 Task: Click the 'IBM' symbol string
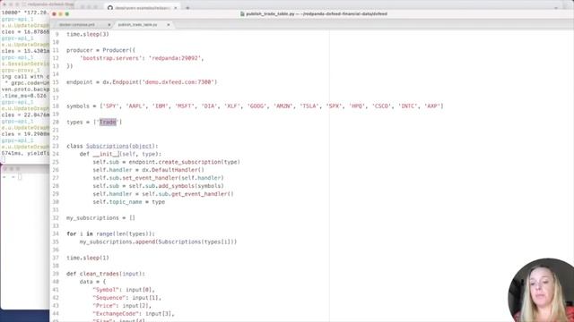click(x=160, y=106)
